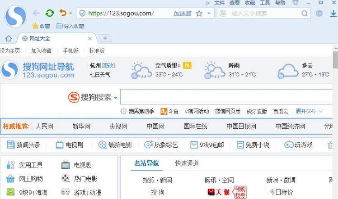Expand the hidden menu items chevron

point(207,3)
